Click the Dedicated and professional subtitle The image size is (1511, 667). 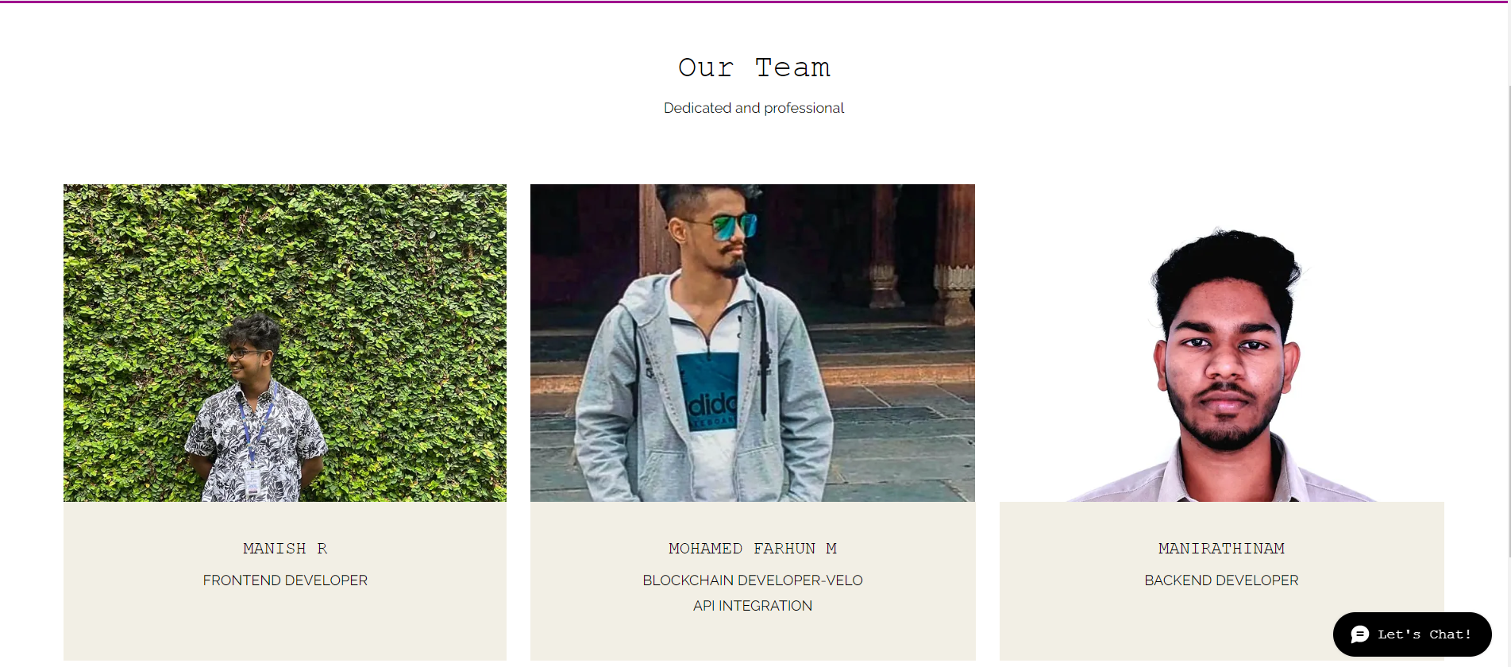click(754, 108)
